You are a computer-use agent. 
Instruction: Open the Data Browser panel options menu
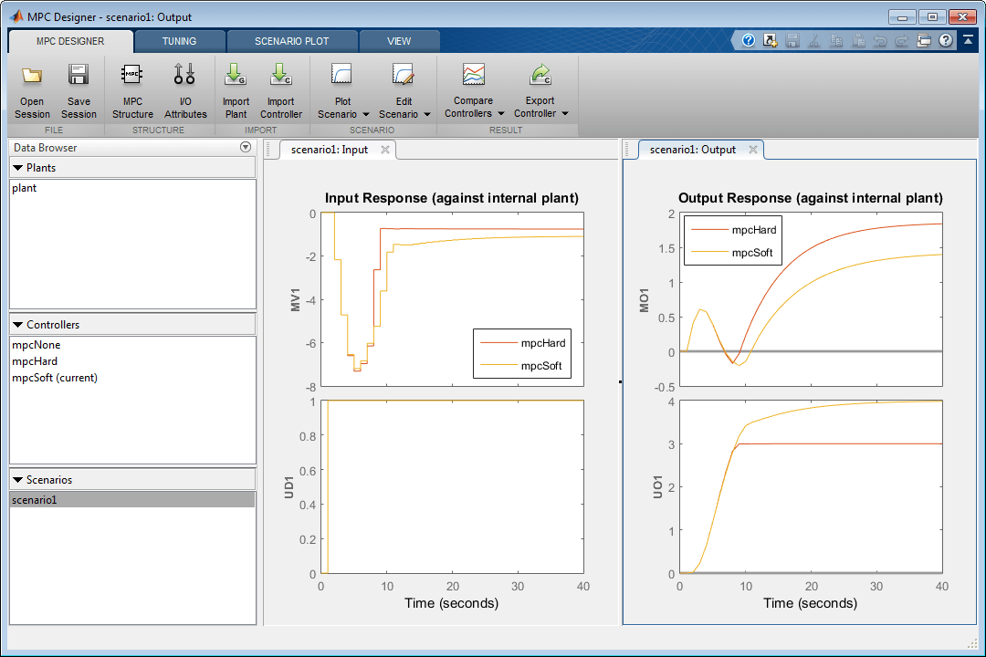(x=245, y=148)
